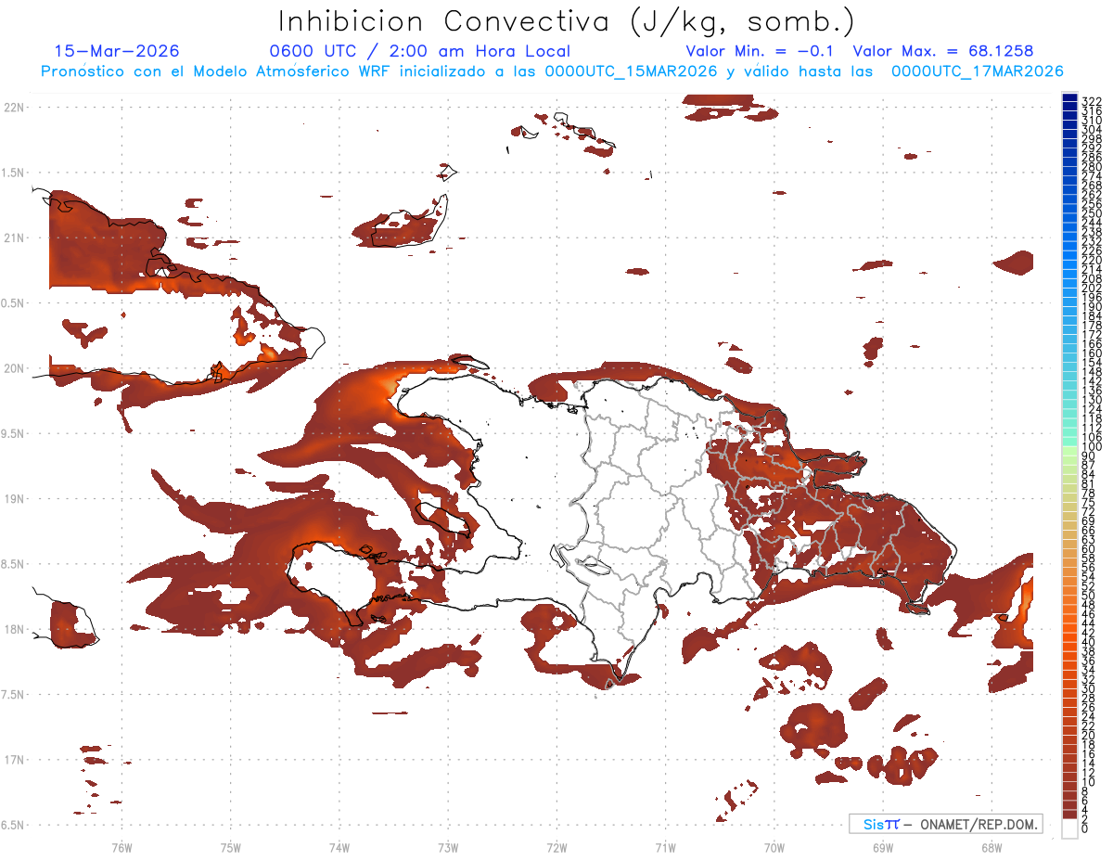Select the Valor Max. = 68.1258 readout
1113x860 pixels.
click(943, 51)
